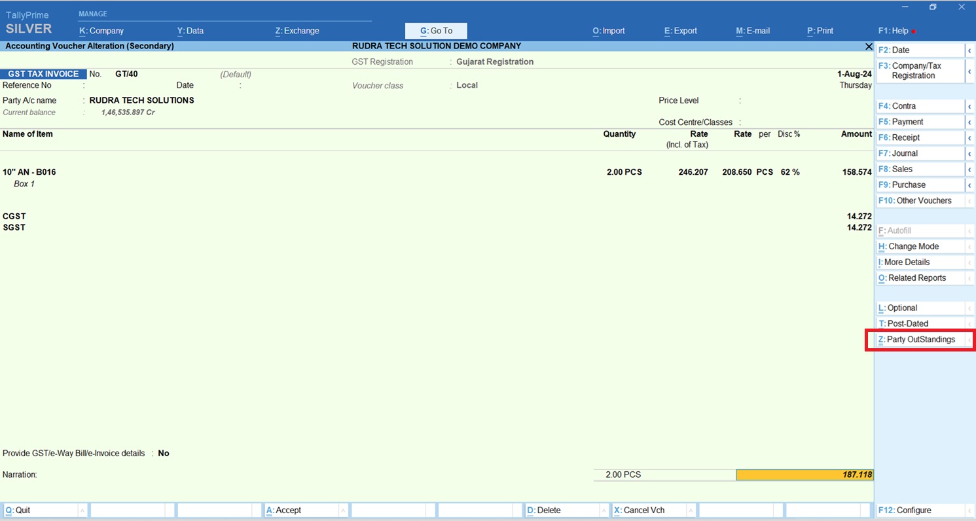Expand the arrow next to F2: Date
This screenshot has width=976, height=521.
pos(969,50)
